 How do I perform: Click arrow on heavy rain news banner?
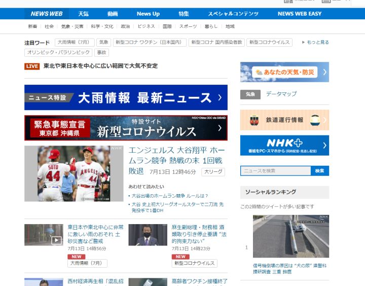tap(220, 97)
